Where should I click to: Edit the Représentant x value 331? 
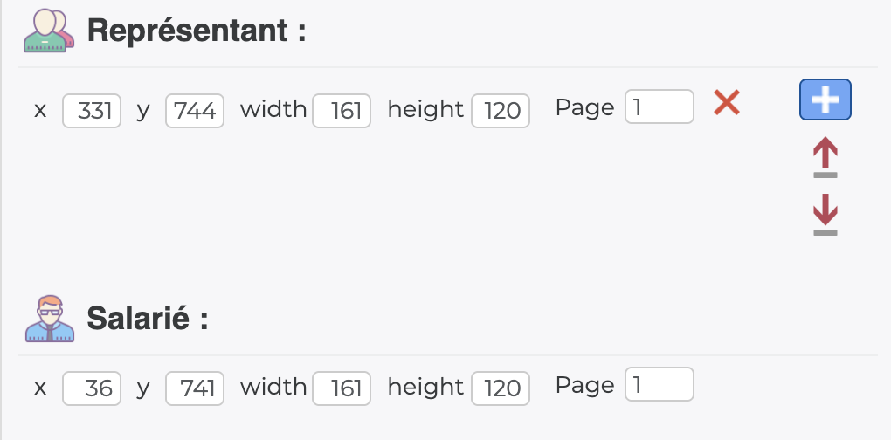92,111
